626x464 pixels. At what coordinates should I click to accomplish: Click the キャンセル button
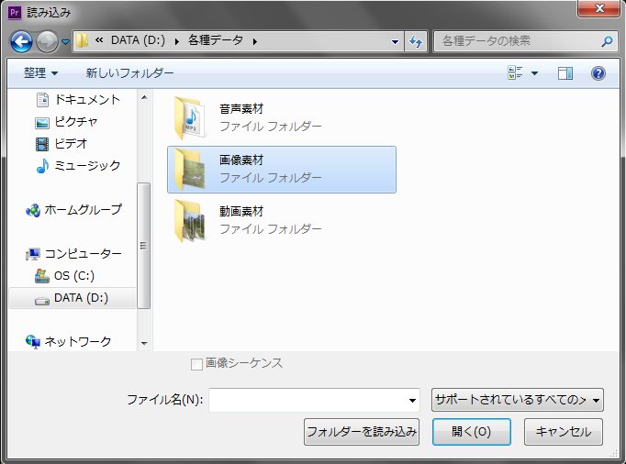[564, 432]
